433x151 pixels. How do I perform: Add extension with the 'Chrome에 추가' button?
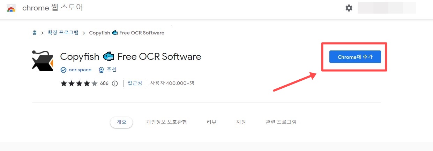(355, 57)
